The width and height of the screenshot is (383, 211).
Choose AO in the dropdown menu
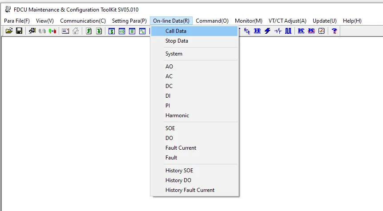(x=194, y=67)
